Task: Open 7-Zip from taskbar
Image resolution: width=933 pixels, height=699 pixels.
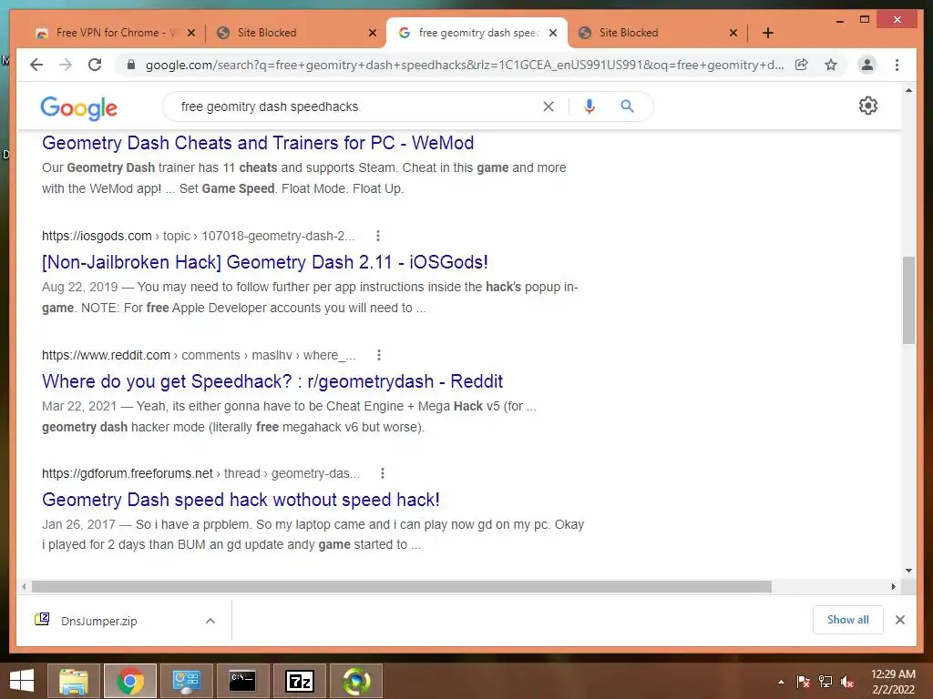Action: [299, 681]
